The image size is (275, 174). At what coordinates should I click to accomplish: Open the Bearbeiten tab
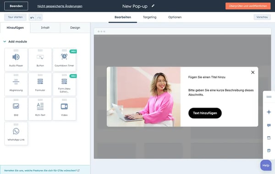pos(123,17)
